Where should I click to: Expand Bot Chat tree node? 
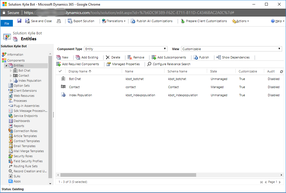11,70
